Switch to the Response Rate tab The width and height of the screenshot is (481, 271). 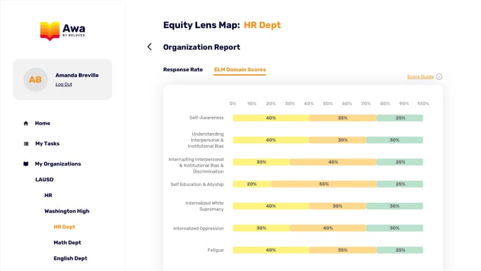[183, 70]
